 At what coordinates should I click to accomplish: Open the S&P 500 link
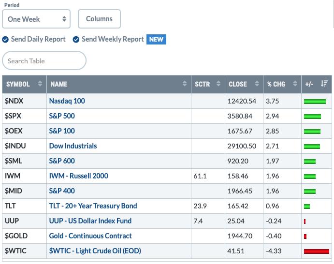coord(62,116)
